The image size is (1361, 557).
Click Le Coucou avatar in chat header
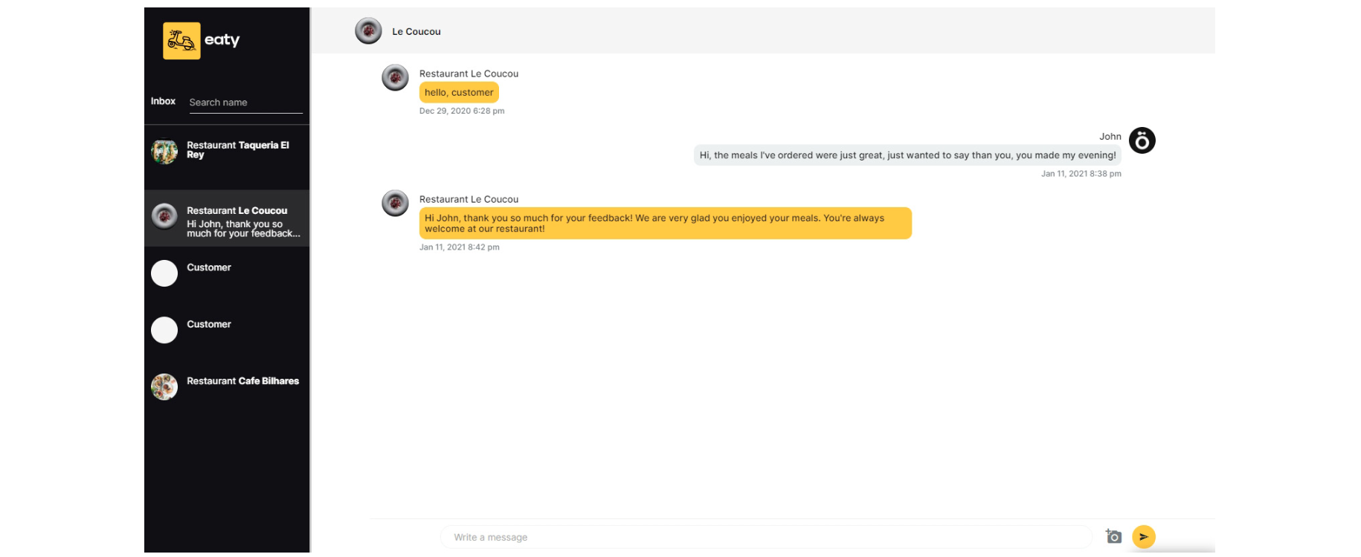click(368, 31)
